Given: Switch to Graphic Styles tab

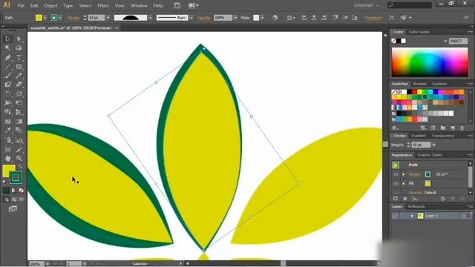Looking at the screenshot, I should (x=430, y=155).
